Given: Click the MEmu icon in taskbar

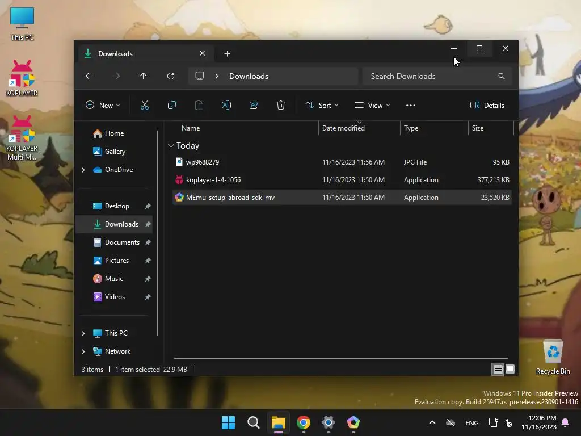Looking at the screenshot, I should (x=353, y=422).
